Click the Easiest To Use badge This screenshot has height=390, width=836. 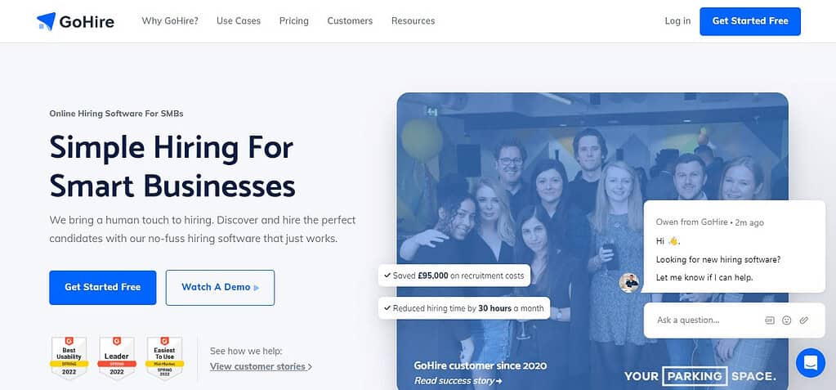click(x=165, y=358)
